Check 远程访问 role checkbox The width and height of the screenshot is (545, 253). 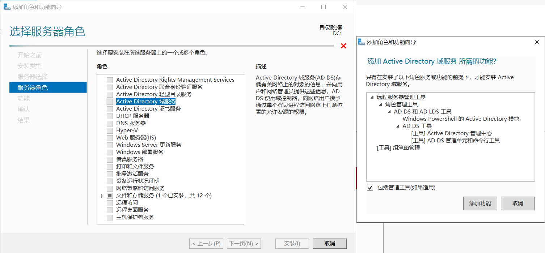coord(110,203)
